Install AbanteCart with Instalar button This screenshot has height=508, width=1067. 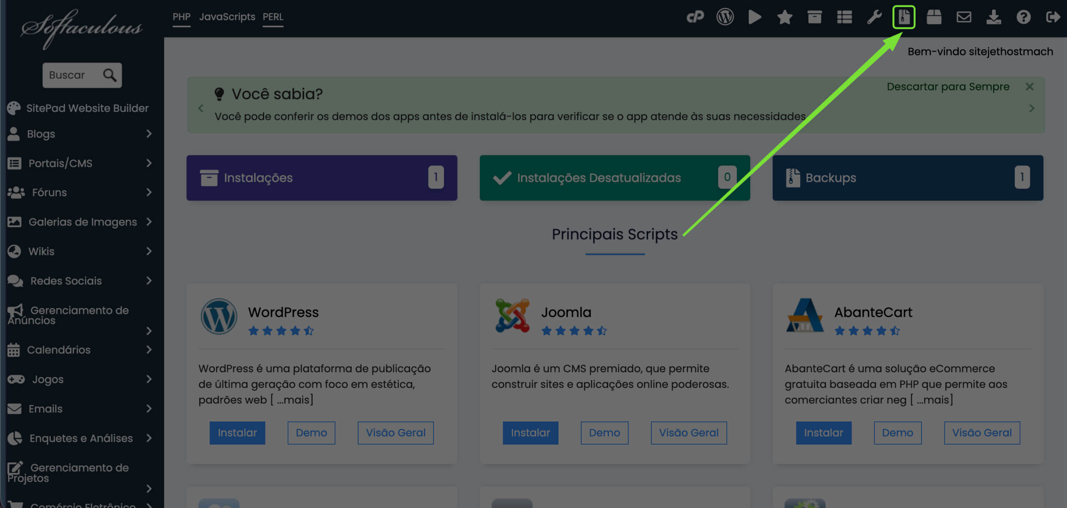point(824,433)
